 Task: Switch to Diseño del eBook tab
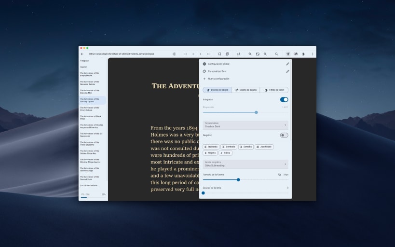(217, 90)
